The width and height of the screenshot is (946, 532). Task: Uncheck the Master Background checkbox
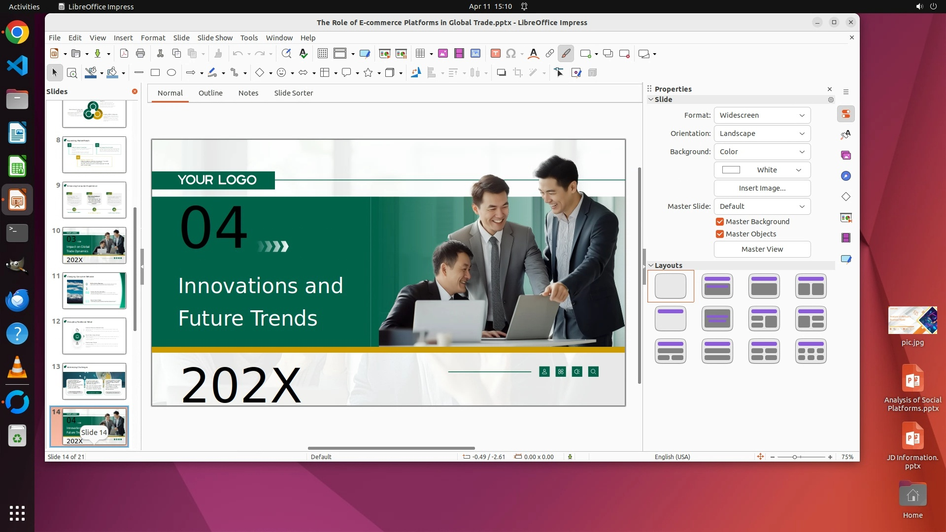tap(720, 222)
